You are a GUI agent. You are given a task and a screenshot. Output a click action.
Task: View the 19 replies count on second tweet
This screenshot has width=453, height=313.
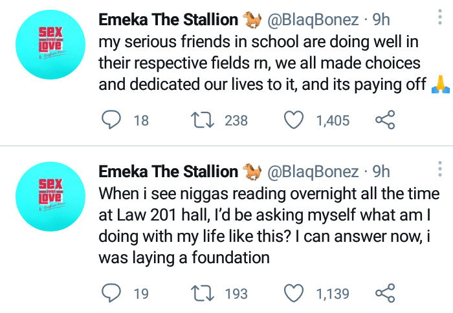141,294
